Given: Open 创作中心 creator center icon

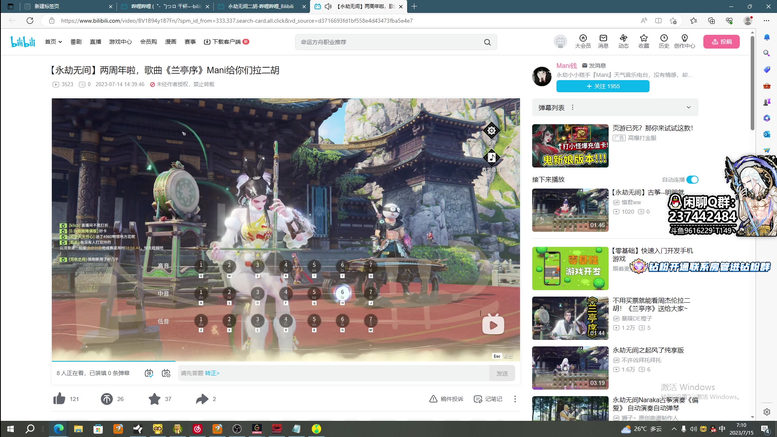Looking at the screenshot, I should (x=684, y=41).
